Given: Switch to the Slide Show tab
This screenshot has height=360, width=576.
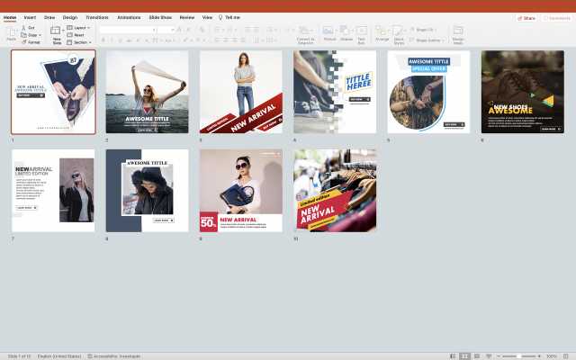Looking at the screenshot, I should click(160, 17).
